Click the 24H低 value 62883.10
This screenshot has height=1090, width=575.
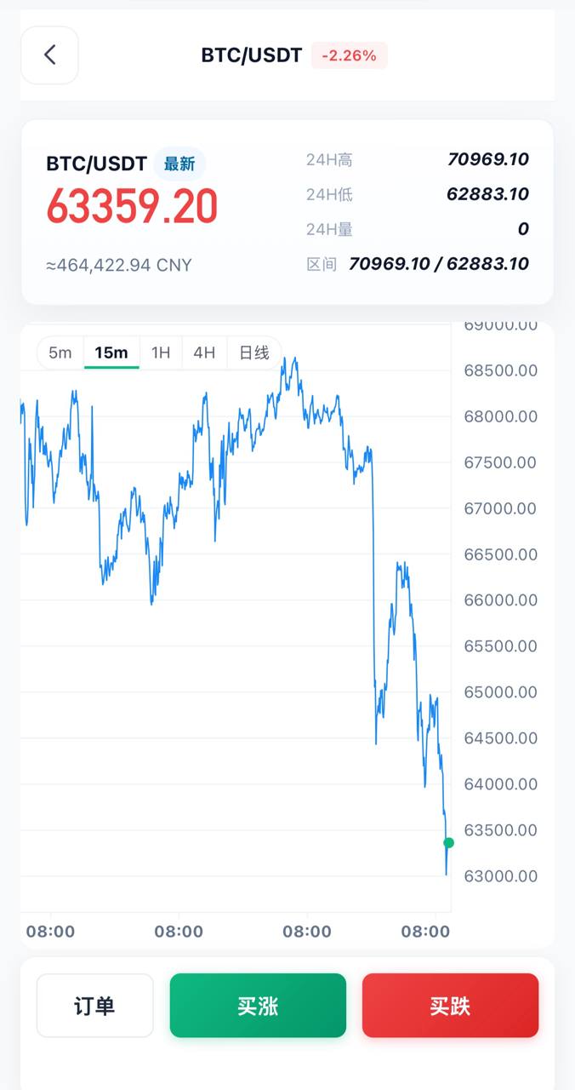[x=487, y=194]
